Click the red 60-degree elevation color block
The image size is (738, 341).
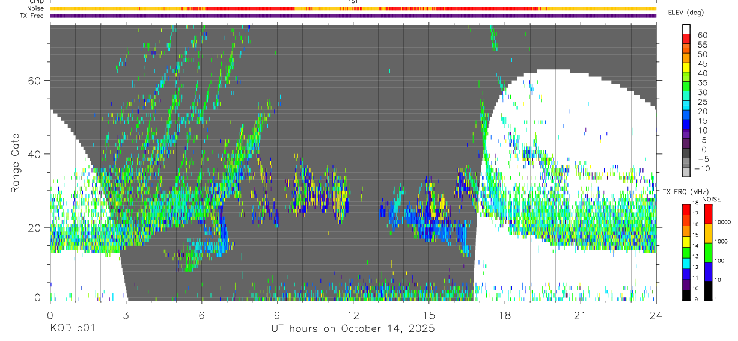[x=686, y=39]
